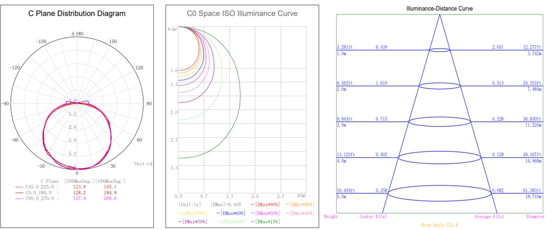Click the '209.6' value in the C Plane table

pyautogui.click(x=111, y=198)
